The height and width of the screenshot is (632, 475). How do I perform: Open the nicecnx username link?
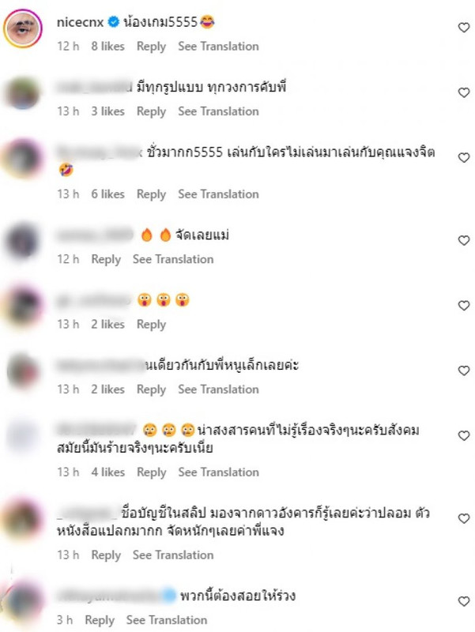click(81, 22)
